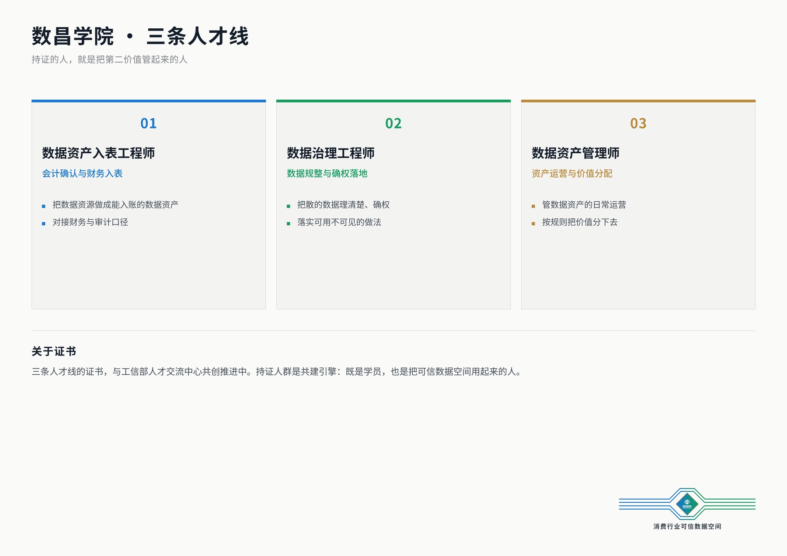Click the green number 02

coord(393,123)
